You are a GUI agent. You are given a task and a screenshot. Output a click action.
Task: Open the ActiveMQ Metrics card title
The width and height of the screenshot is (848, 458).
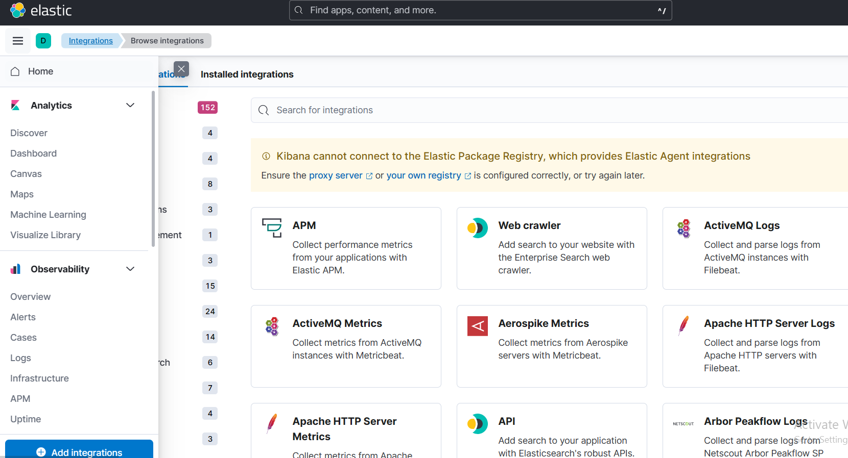pyautogui.click(x=337, y=323)
